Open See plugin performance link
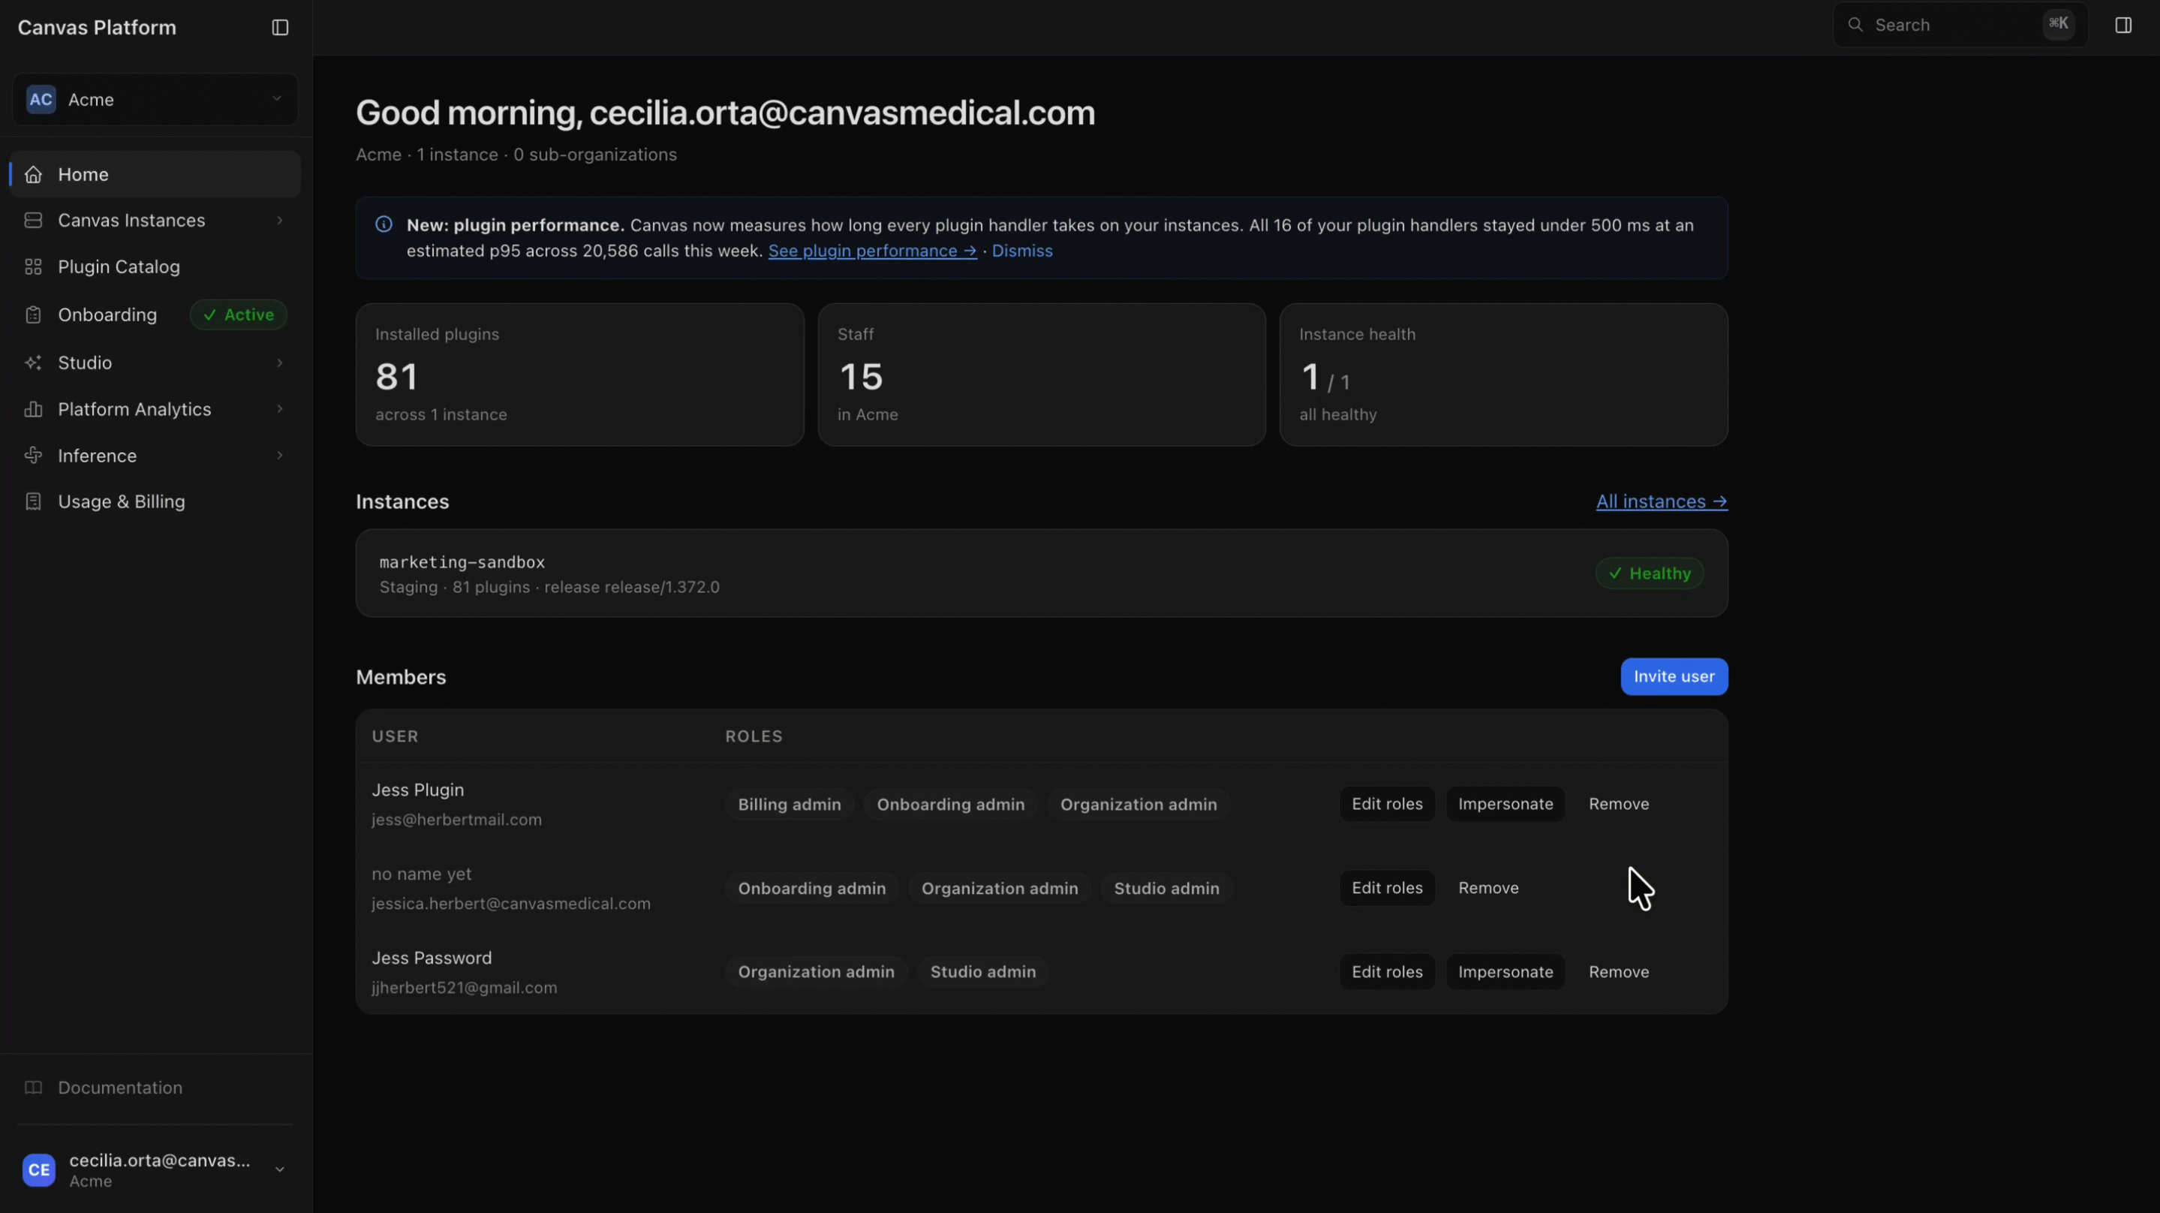The height and width of the screenshot is (1213, 2160). [x=872, y=251]
